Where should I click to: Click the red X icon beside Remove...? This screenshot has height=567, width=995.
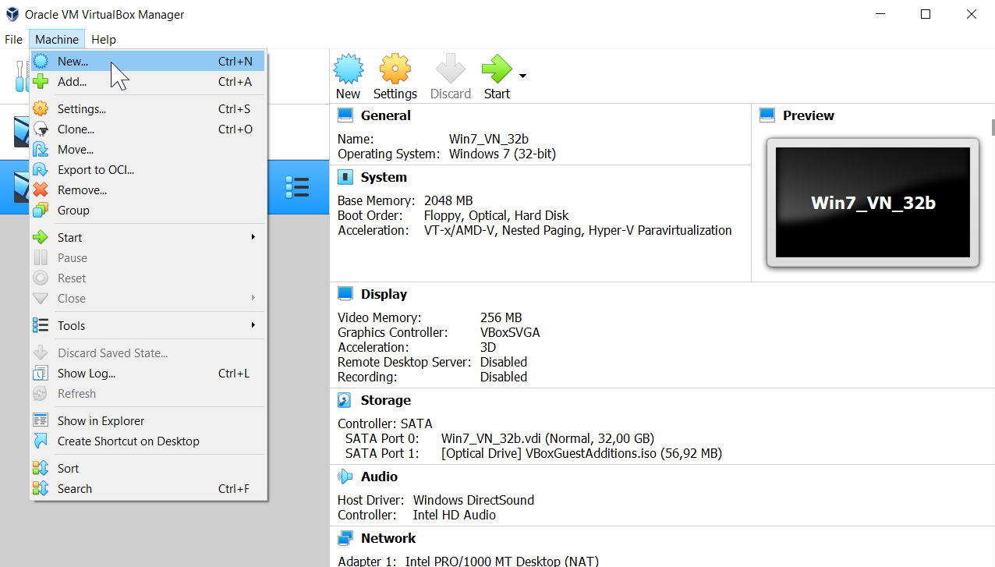41,190
